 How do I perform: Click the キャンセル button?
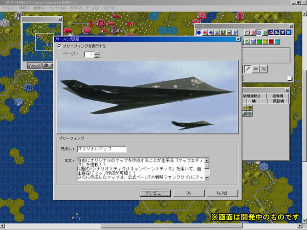point(223,193)
